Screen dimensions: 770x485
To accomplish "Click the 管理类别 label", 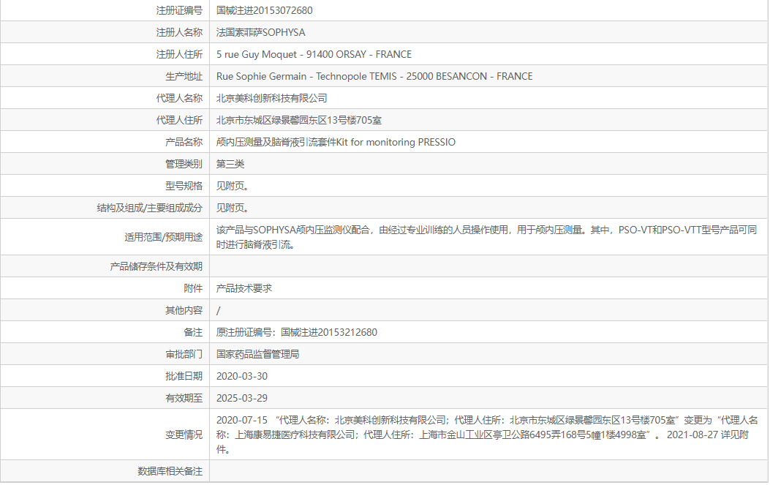I will click(184, 164).
